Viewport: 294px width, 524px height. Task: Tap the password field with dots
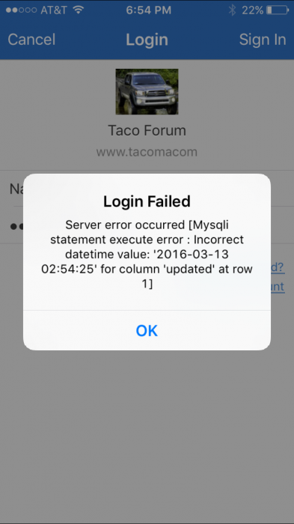click(147, 225)
